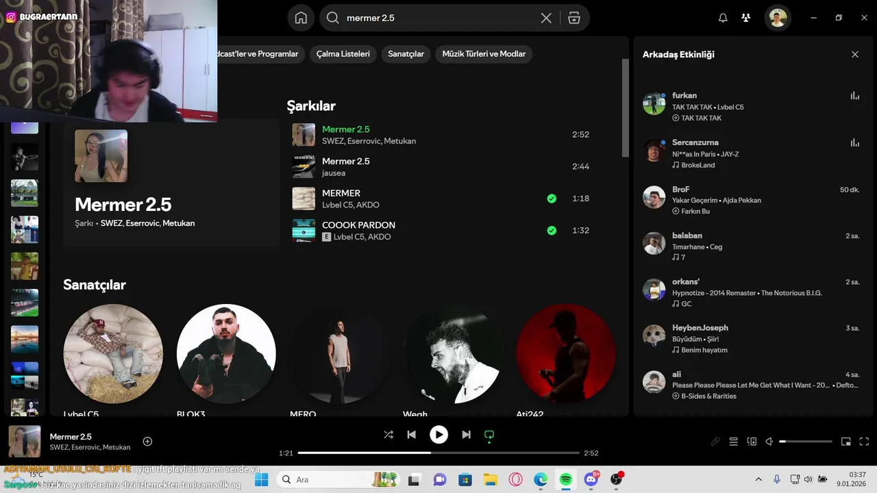
Task: Open connect to a device icon
Action: pos(752,442)
